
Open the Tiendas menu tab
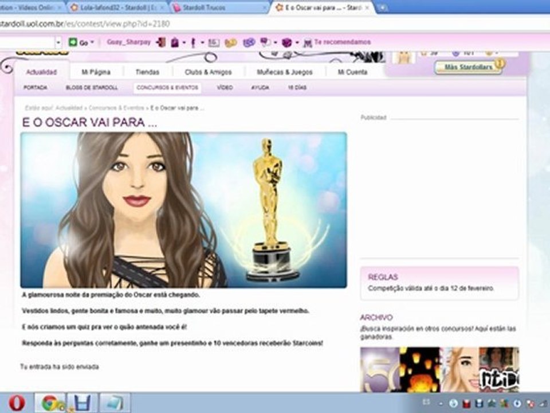click(x=147, y=72)
